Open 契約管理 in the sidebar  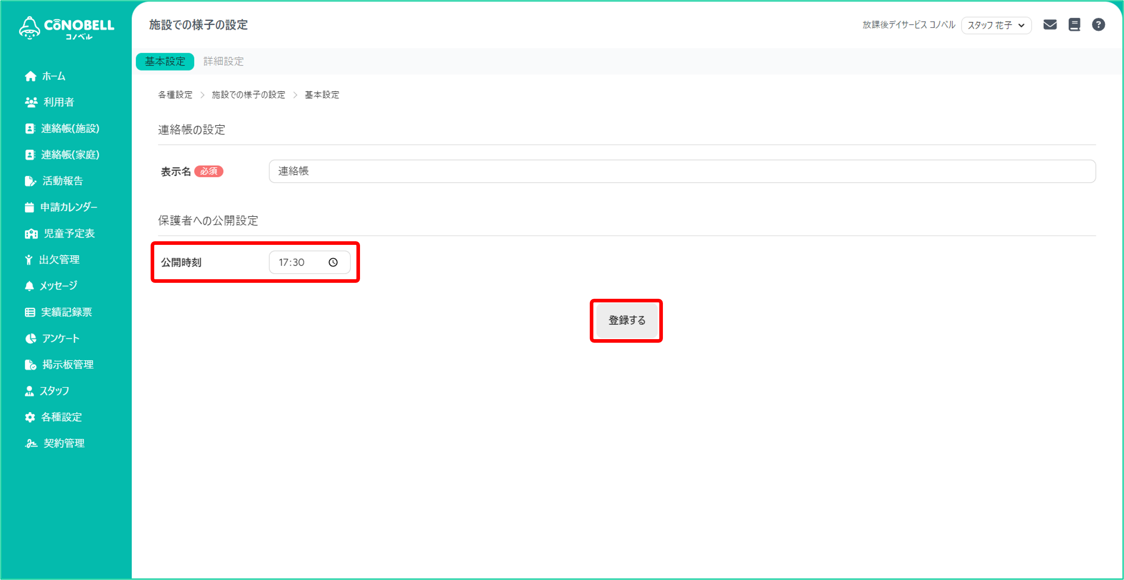tap(64, 443)
